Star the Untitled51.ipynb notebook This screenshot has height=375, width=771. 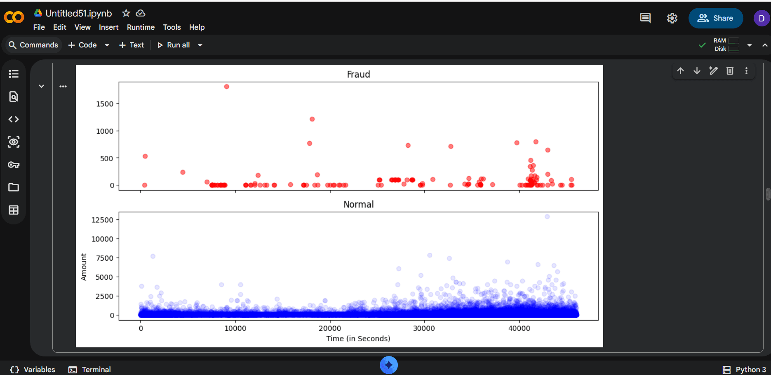pyautogui.click(x=126, y=13)
